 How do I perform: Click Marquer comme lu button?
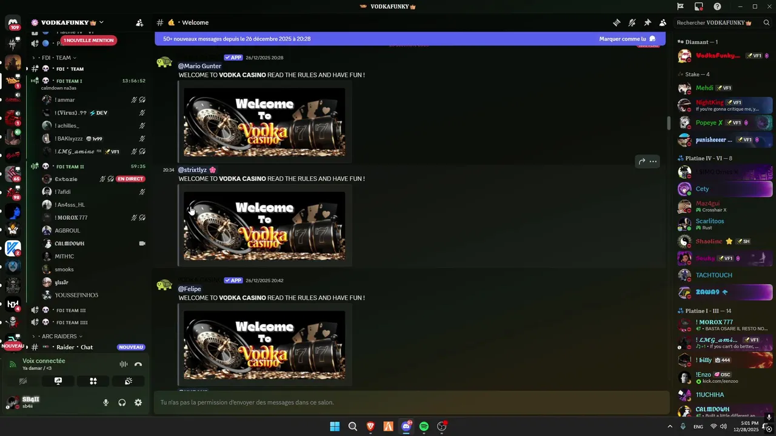click(x=627, y=39)
